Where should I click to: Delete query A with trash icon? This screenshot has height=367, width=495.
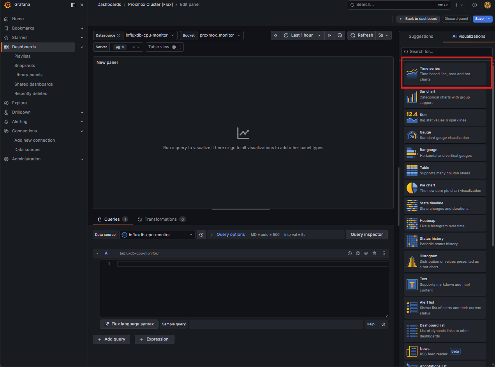pos(374,253)
